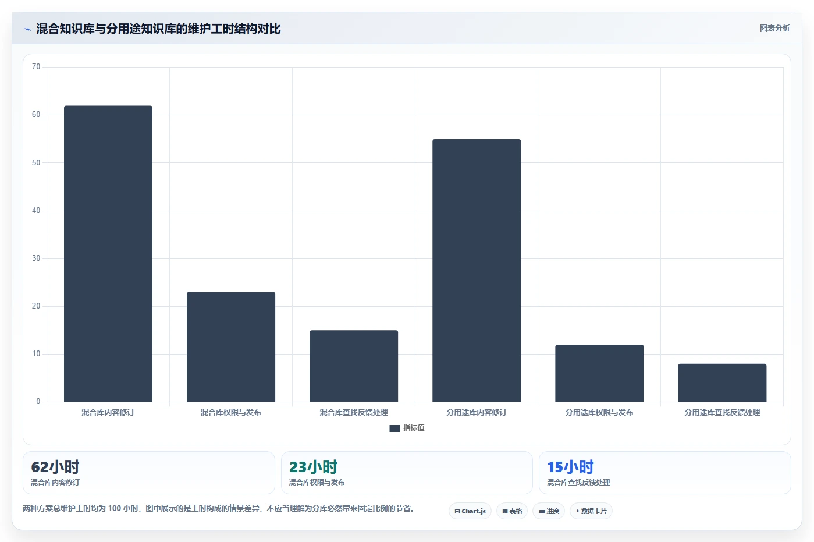Click the 混合库查找反馈处理 x-axis label
The width and height of the screenshot is (814, 542).
click(x=354, y=412)
